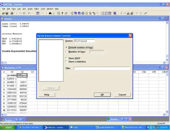170x131 pixels.
Task: Click the C2 column header
Action: pos(22,72)
